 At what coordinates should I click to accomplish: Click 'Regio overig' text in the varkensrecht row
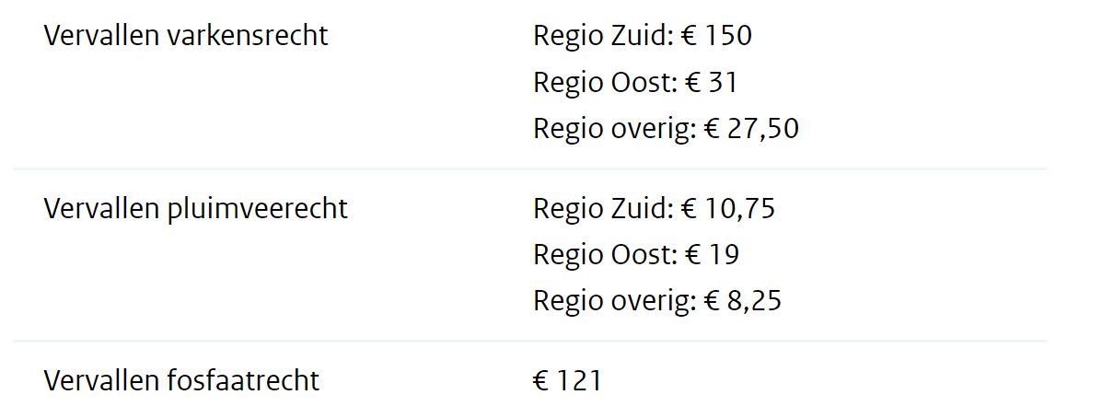point(613,129)
